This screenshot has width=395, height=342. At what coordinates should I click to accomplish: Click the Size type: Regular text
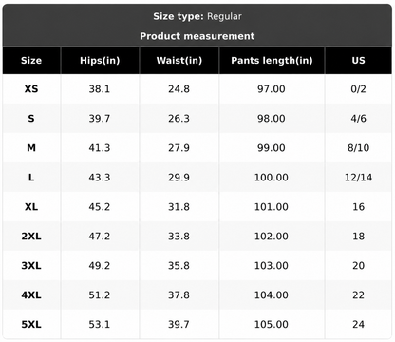click(x=197, y=16)
